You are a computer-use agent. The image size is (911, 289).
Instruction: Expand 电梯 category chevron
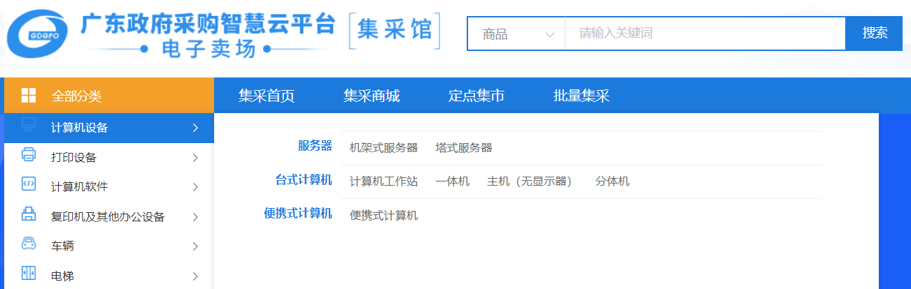pyautogui.click(x=195, y=276)
